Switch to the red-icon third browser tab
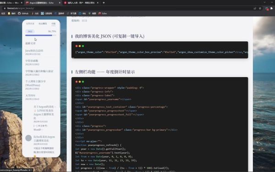The height and width of the screenshot is (172, 275). (81, 3)
